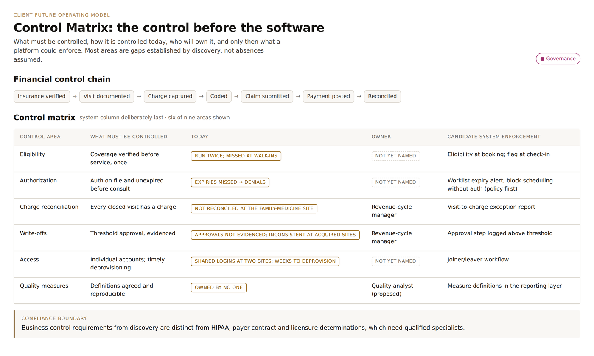Image resolution: width=594 pixels, height=356 pixels.
Task: Select the Charge reconciliation control area cell
Action: click(49, 207)
